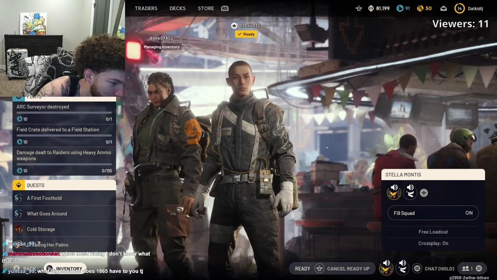Image resolution: width=497 pixels, height=280 pixels.
Task: Click the streamer webcam feed
Action: (x=63, y=48)
